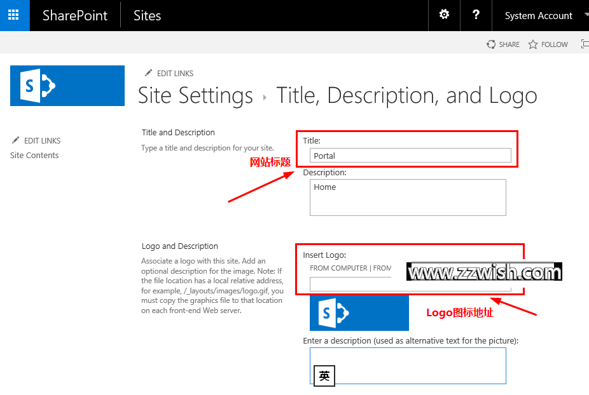Viewport: 589px width, 395px height.
Task: Click the focus content icon near FOLLOW
Action: click(x=585, y=44)
